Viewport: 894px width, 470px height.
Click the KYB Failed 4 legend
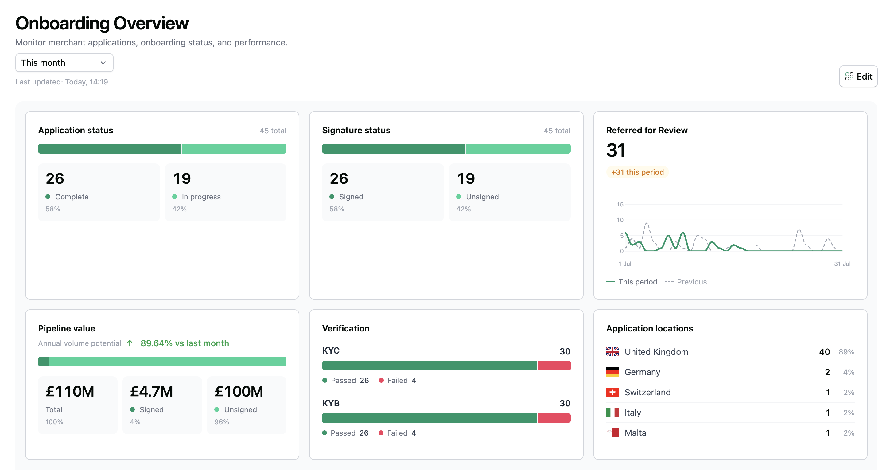397,433
